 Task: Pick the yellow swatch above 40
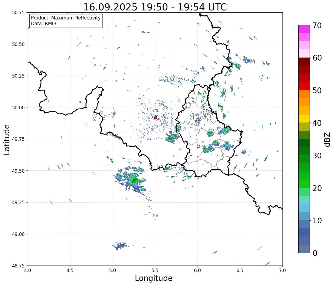[304, 119]
